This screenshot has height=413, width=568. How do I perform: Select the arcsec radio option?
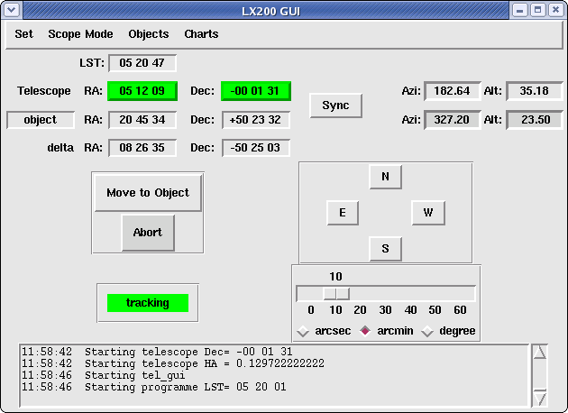coord(304,331)
